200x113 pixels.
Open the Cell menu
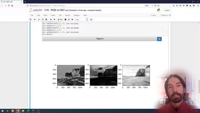pos(60,15)
